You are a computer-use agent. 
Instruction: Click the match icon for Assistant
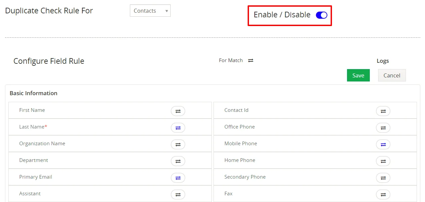[x=178, y=194]
